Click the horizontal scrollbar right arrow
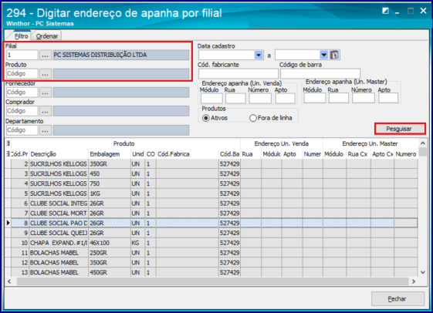433x313 pixels. pyautogui.click(x=414, y=281)
